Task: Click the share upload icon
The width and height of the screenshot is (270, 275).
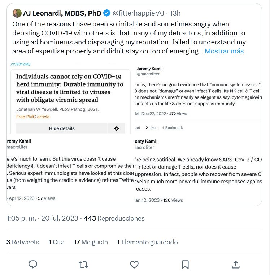Action: coord(235,265)
